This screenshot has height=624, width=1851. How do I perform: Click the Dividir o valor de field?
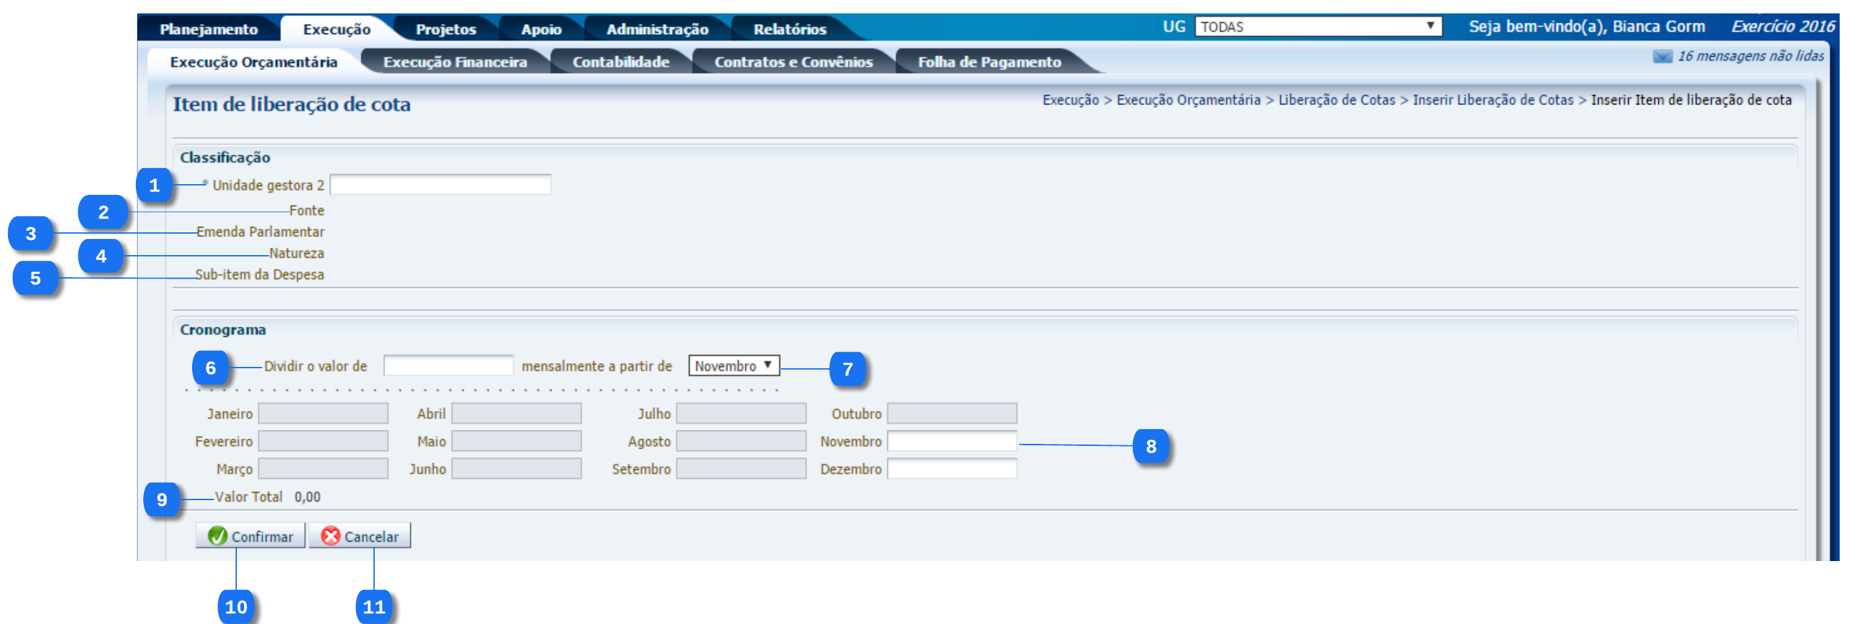pyautogui.click(x=448, y=365)
